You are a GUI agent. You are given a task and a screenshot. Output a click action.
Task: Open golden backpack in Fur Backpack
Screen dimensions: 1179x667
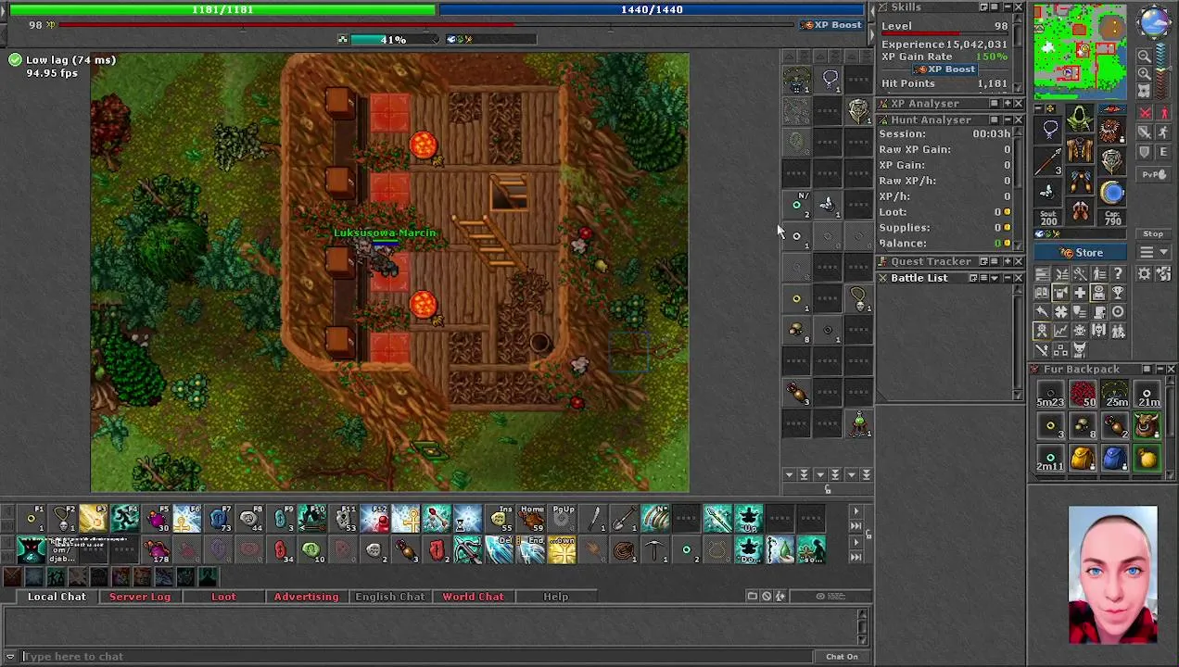click(1082, 458)
